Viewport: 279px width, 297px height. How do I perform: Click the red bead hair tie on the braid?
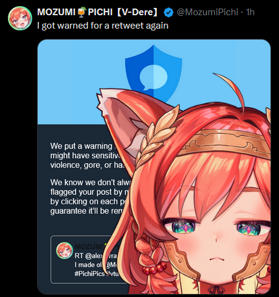[154, 268]
